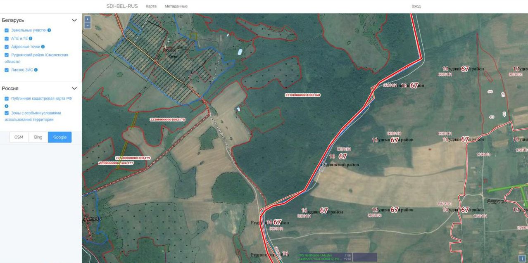Collapse the Беларусь layer group
528x263 pixels.
click(74, 20)
